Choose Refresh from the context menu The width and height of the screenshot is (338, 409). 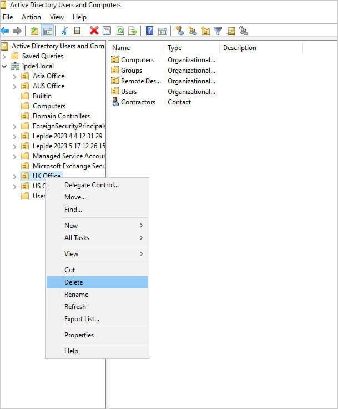(97, 307)
